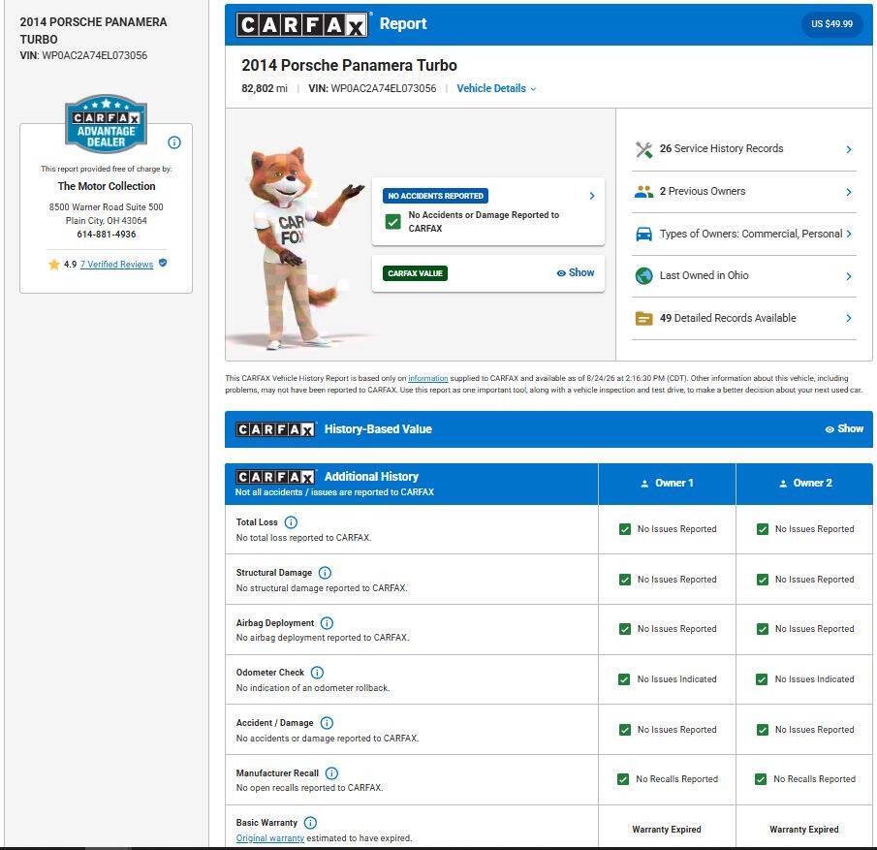
Task: Click the CARFAX logo in the report header
Action: coord(302,24)
